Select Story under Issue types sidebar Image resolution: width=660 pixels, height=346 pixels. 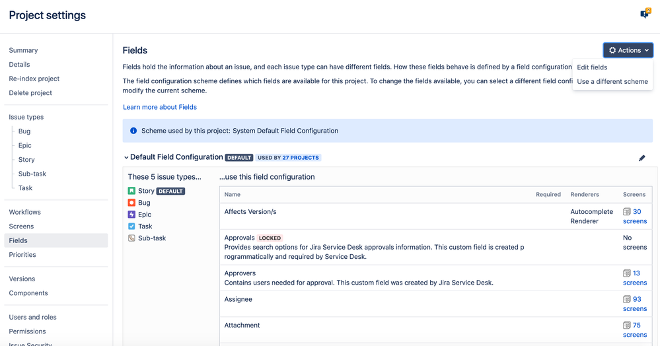coord(26,160)
